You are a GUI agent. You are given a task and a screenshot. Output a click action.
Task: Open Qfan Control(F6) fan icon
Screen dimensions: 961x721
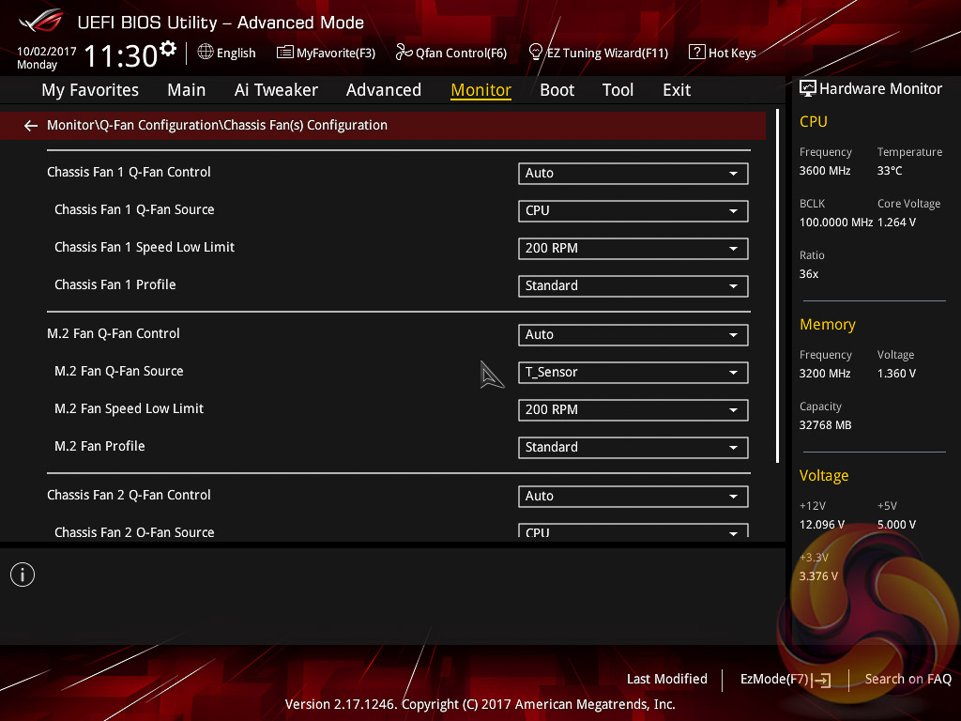(404, 53)
